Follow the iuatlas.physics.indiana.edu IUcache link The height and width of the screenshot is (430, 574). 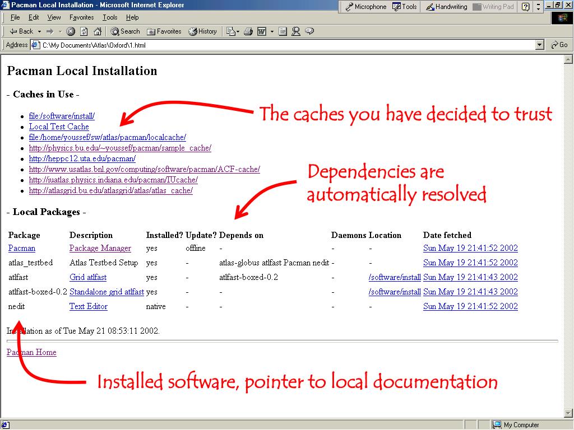[113, 180]
